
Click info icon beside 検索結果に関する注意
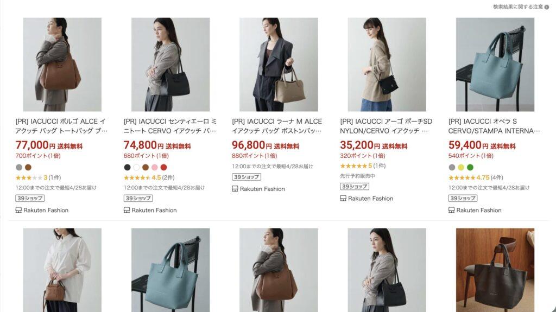click(x=546, y=7)
